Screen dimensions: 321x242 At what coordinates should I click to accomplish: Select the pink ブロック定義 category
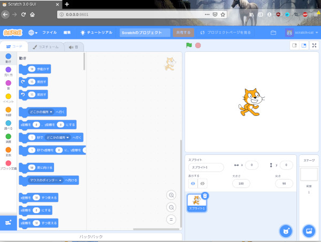[8, 165]
